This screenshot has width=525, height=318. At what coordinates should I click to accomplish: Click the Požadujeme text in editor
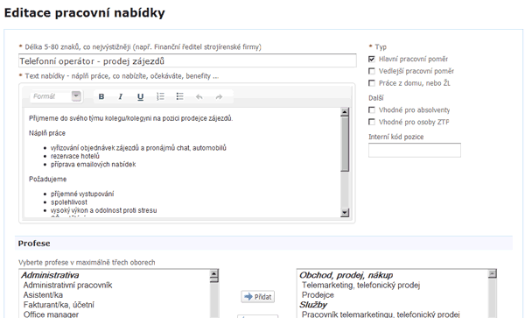point(47,179)
